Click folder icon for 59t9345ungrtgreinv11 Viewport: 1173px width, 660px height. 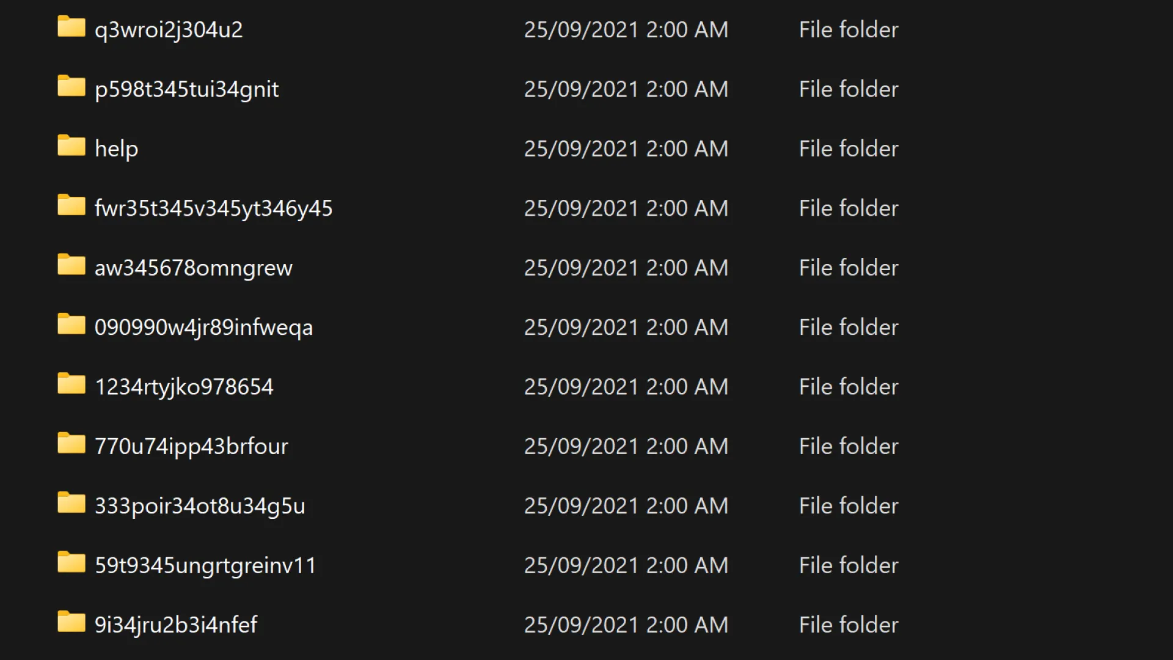pos(71,563)
